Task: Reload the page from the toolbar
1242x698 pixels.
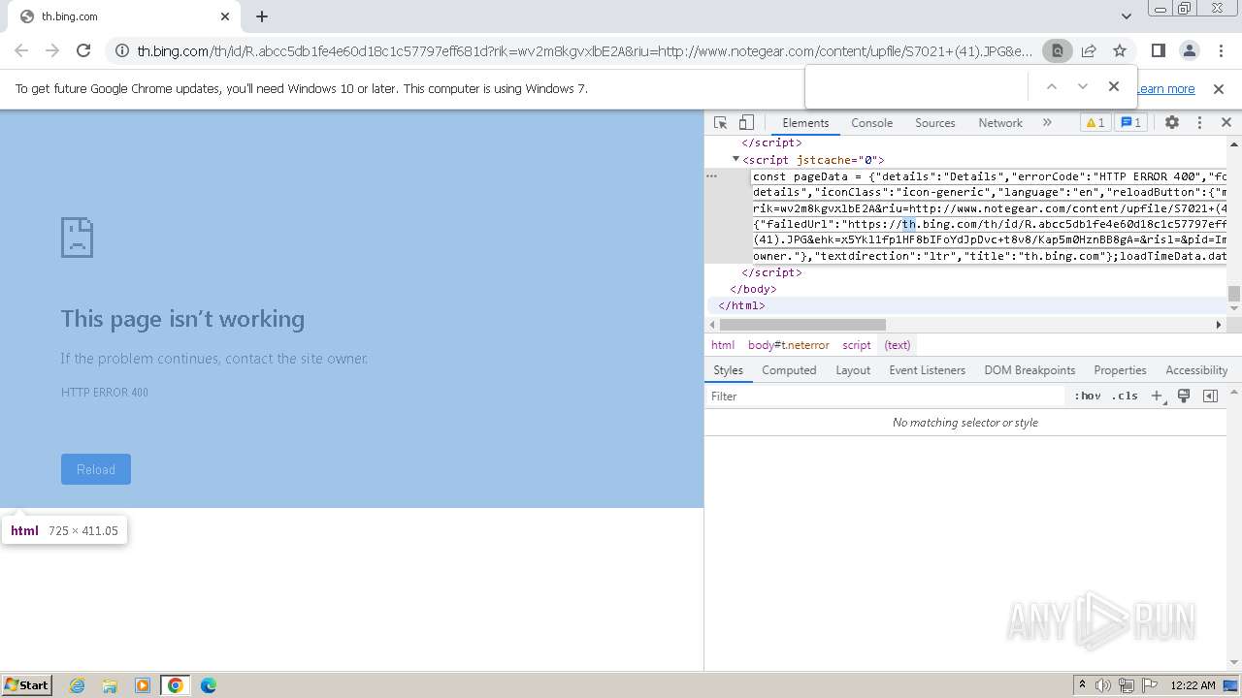Action: coord(83,50)
